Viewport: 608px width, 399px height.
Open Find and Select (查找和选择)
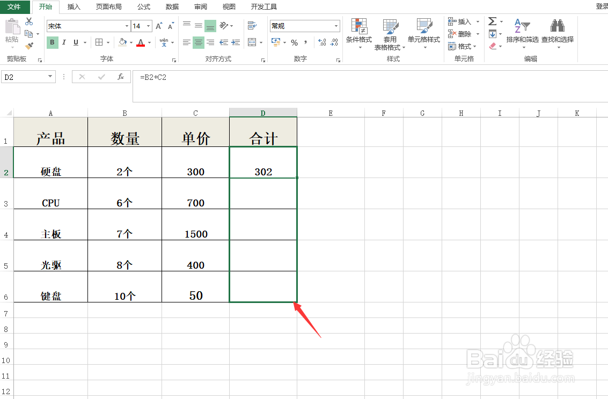(558, 34)
